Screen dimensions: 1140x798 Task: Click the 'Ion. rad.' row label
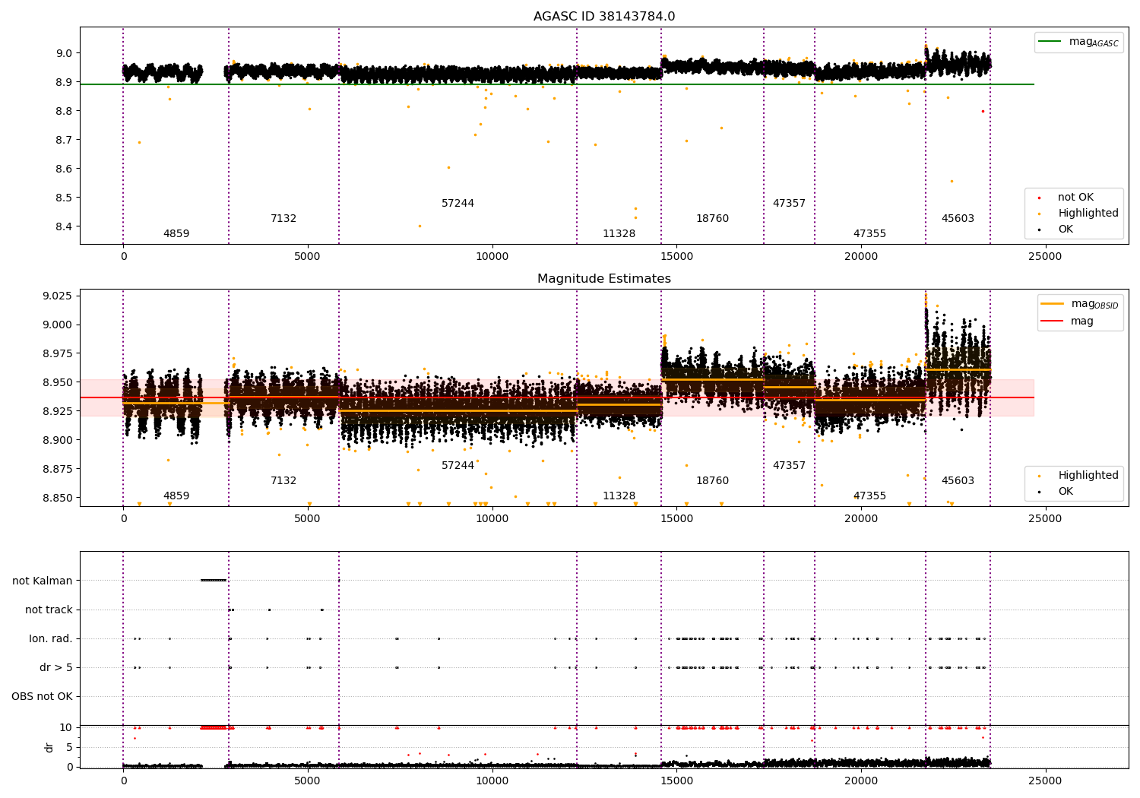51,638
